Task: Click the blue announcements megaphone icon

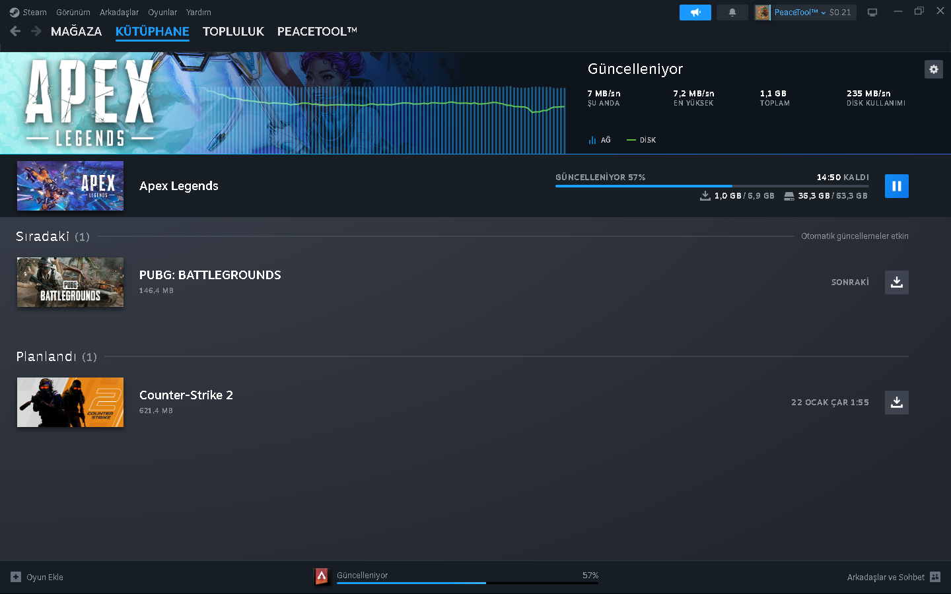Action: click(x=695, y=13)
